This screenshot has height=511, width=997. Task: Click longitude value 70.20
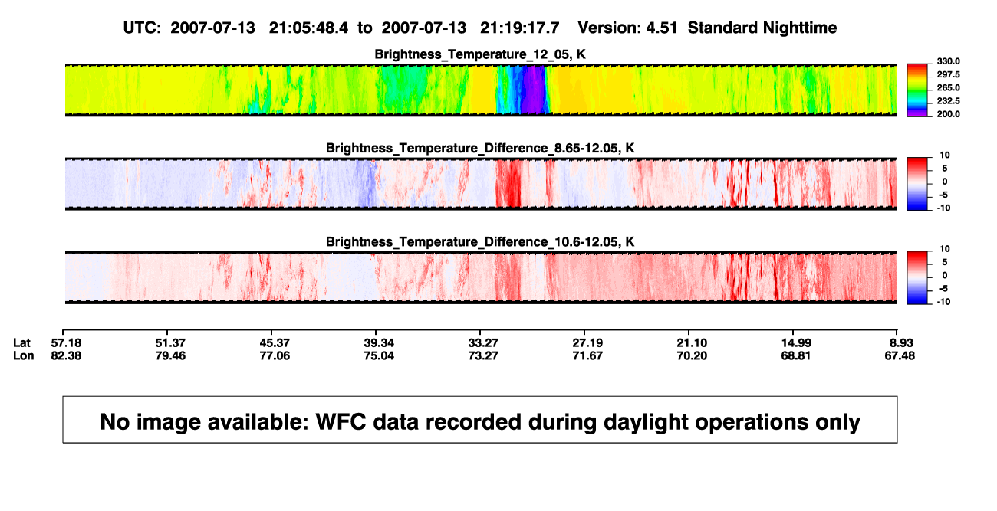[x=693, y=355]
